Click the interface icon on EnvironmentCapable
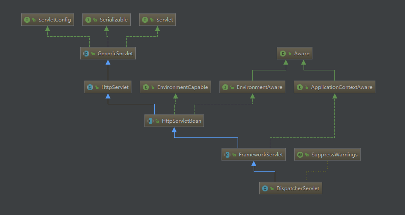 [x=146, y=87]
